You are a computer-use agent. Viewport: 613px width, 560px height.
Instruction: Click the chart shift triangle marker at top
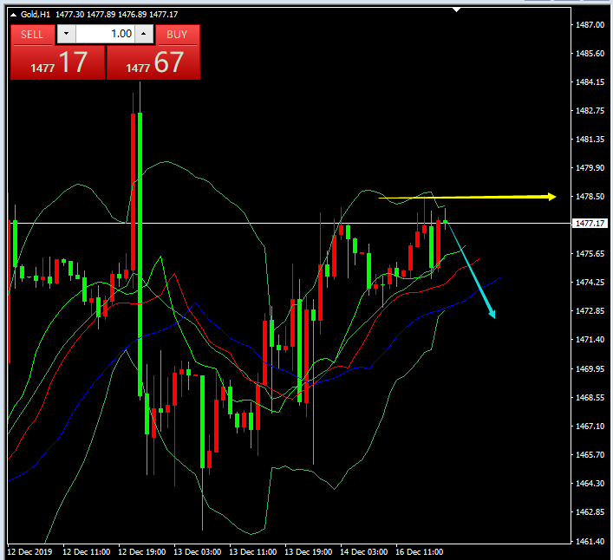[459, 10]
